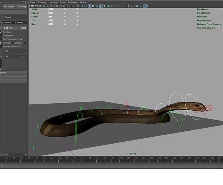
Task: Open the Panels menu
Action: (x=83, y=3)
